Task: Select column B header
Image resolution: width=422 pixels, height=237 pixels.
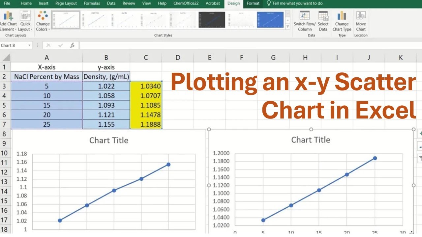Action: tap(106, 58)
